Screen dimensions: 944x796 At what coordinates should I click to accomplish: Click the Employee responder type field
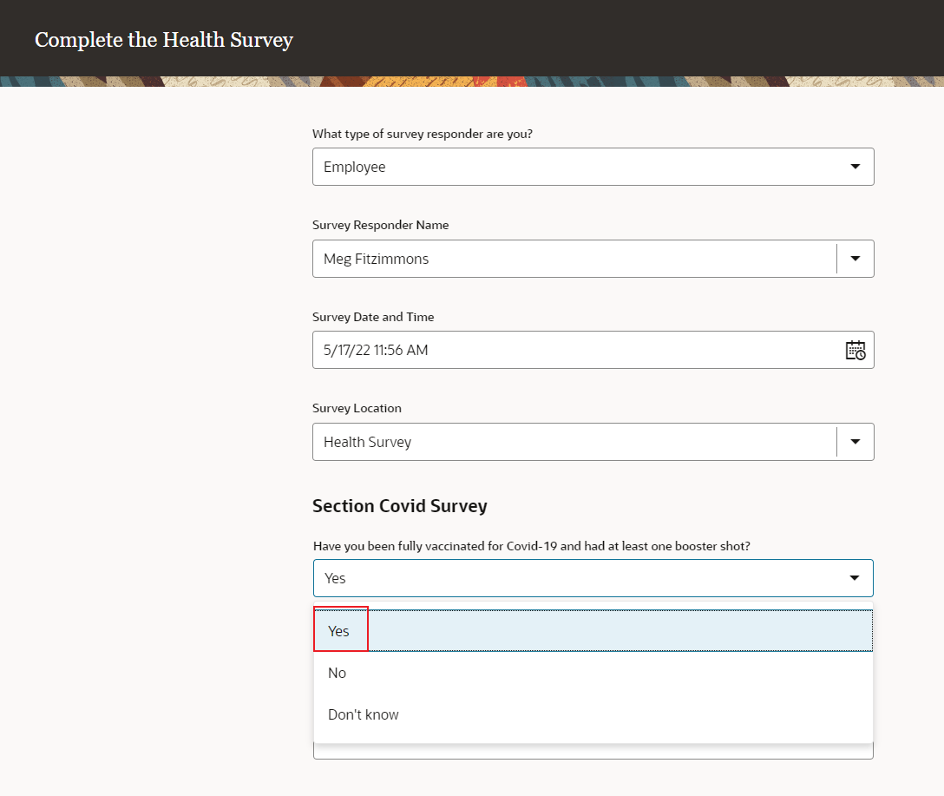(573, 166)
